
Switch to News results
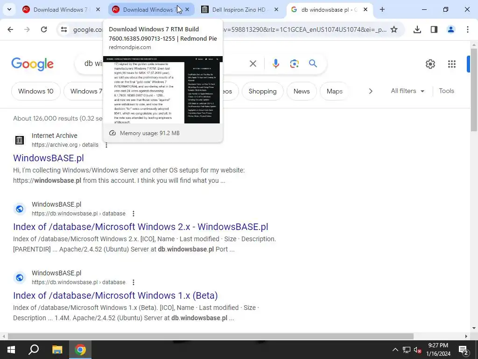pos(302,91)
